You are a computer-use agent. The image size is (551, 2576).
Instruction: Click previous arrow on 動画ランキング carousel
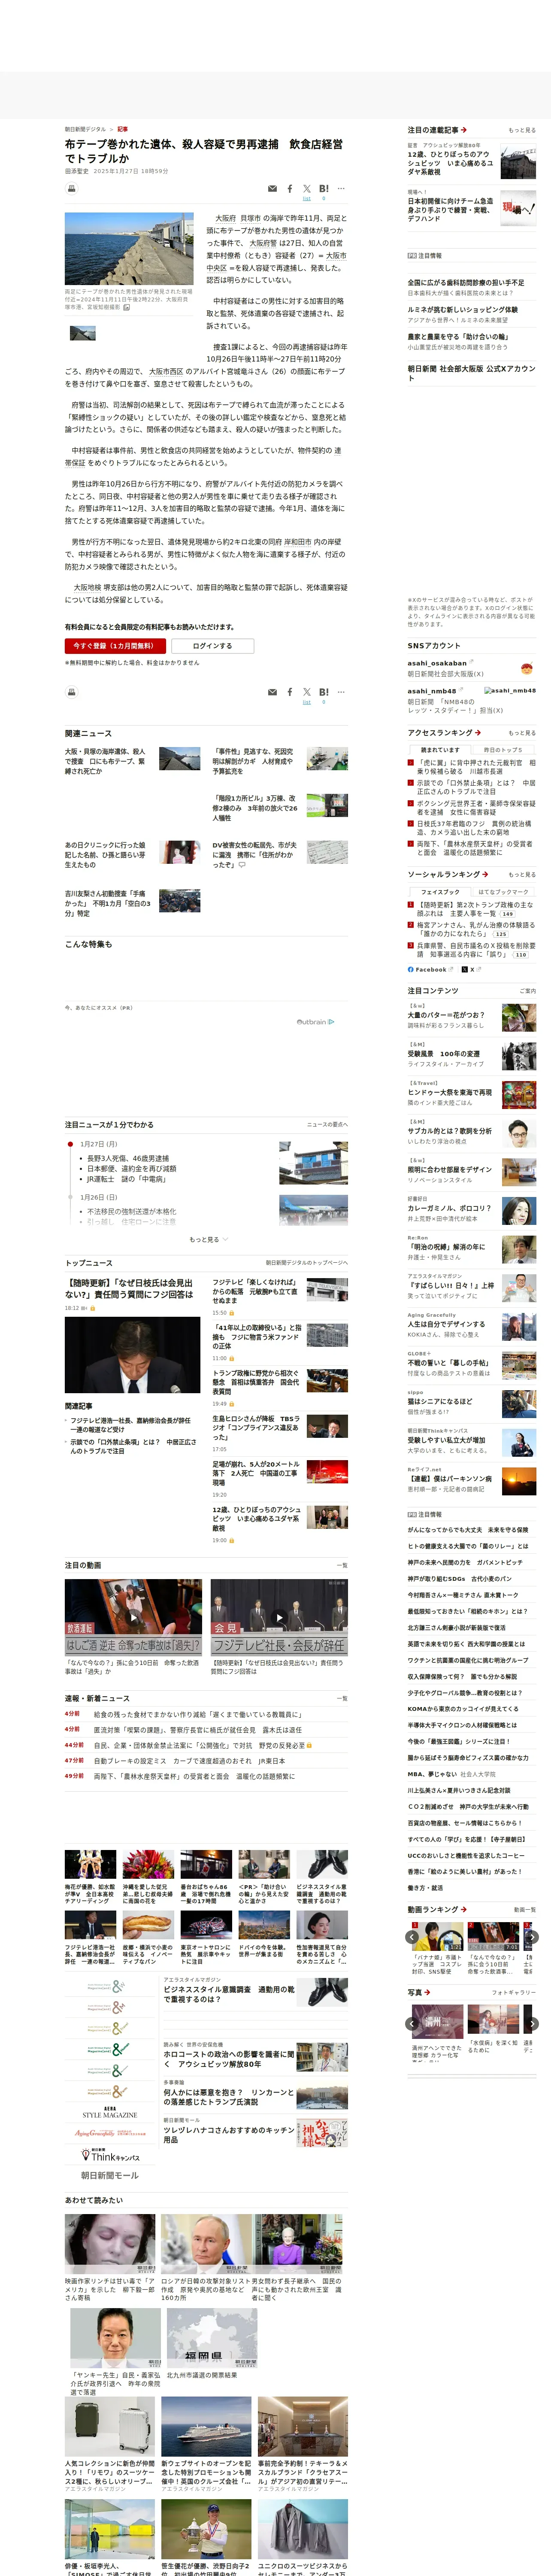(412, 1937)
